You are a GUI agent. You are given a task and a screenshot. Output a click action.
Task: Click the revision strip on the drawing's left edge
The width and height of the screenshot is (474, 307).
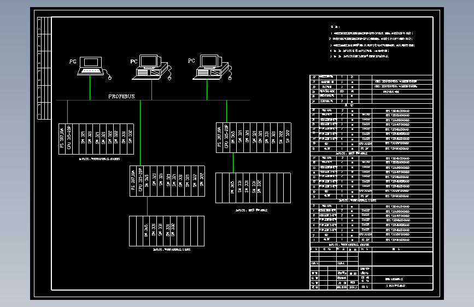pos(44,68)
